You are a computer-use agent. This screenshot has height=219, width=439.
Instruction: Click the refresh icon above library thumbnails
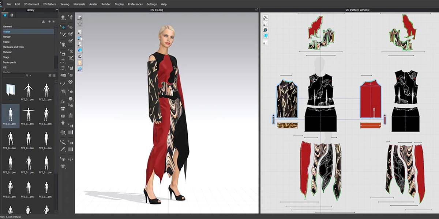click(x=50, y=76)
